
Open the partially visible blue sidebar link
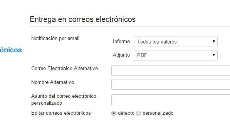pyautogui.click(x=11, y=50)
